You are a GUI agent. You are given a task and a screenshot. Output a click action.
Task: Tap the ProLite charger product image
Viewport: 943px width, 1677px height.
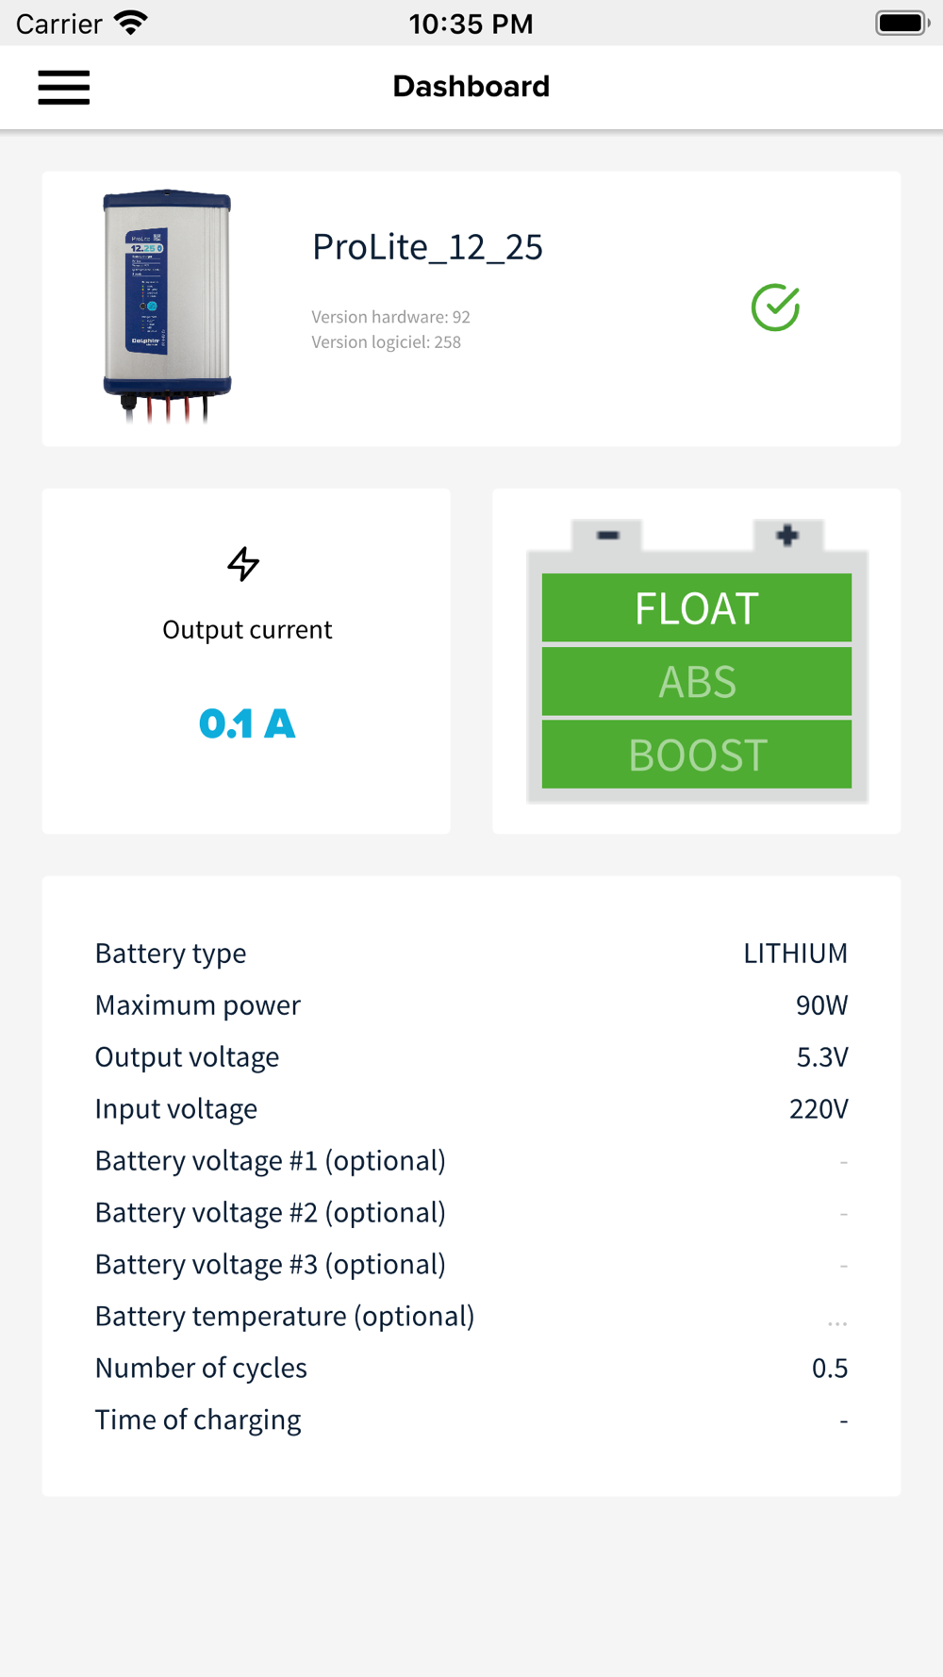tap(167, 307)
